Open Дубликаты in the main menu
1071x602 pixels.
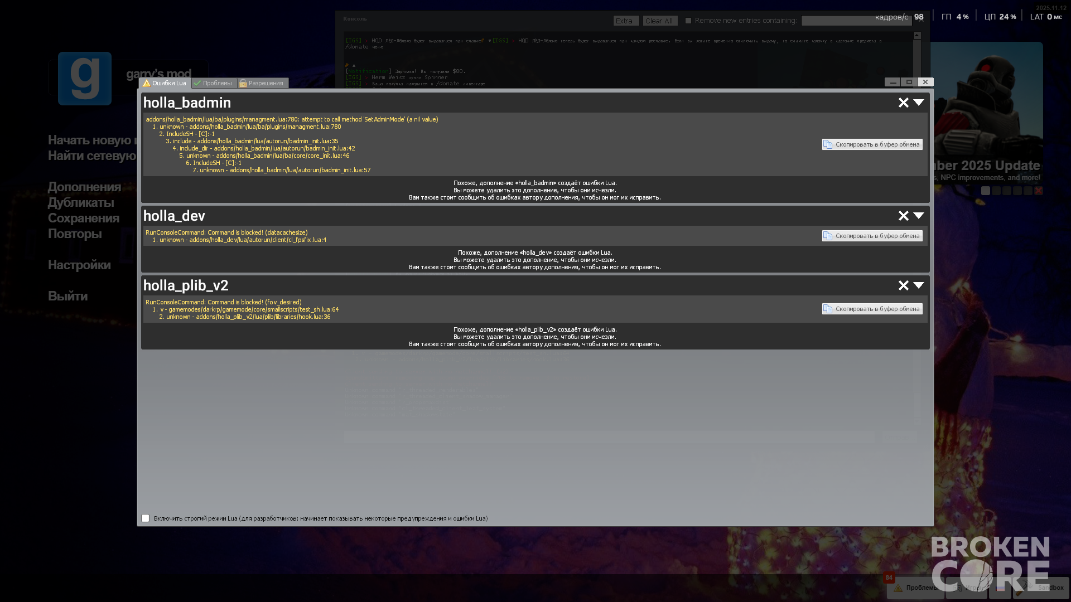pos(81,203)
